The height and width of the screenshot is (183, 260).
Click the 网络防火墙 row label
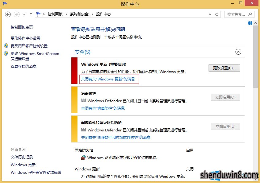pos(84,150)
